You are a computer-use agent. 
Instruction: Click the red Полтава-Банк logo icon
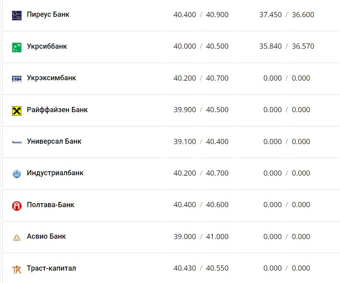(16, 206)
